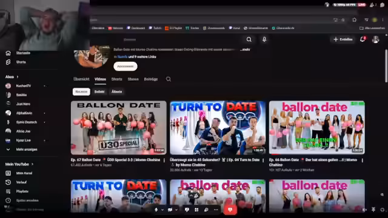
Task: Select the Älteste sort chip
Action: [116, 91]
